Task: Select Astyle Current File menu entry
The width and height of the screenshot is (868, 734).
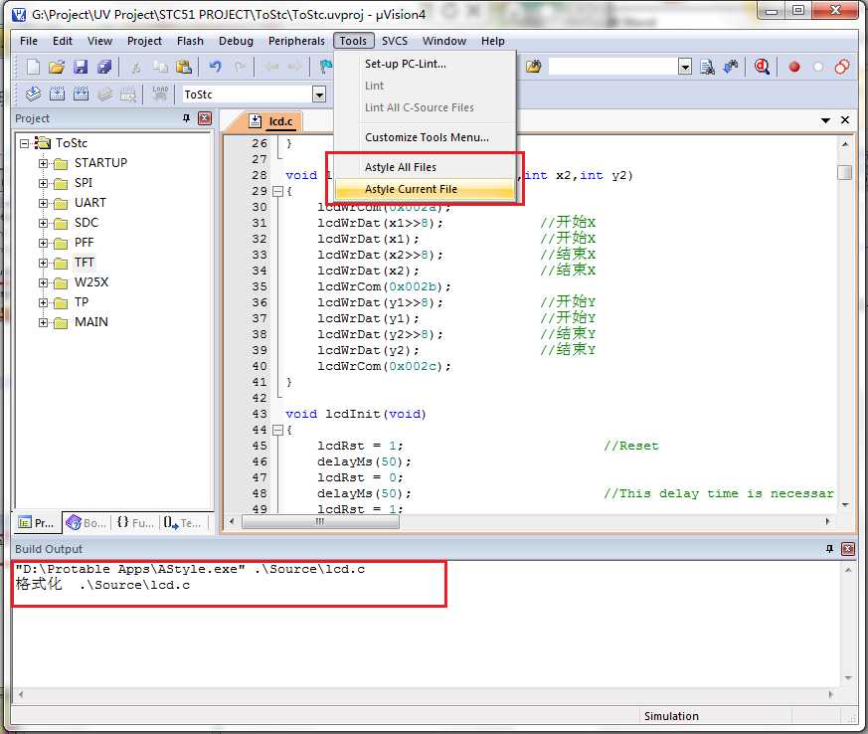Action: [x=425, y=189]
